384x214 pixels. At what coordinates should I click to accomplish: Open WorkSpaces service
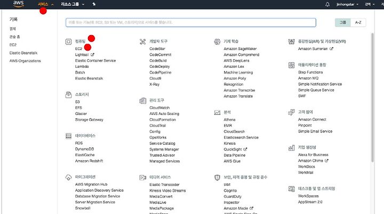(x=308, y=196)
